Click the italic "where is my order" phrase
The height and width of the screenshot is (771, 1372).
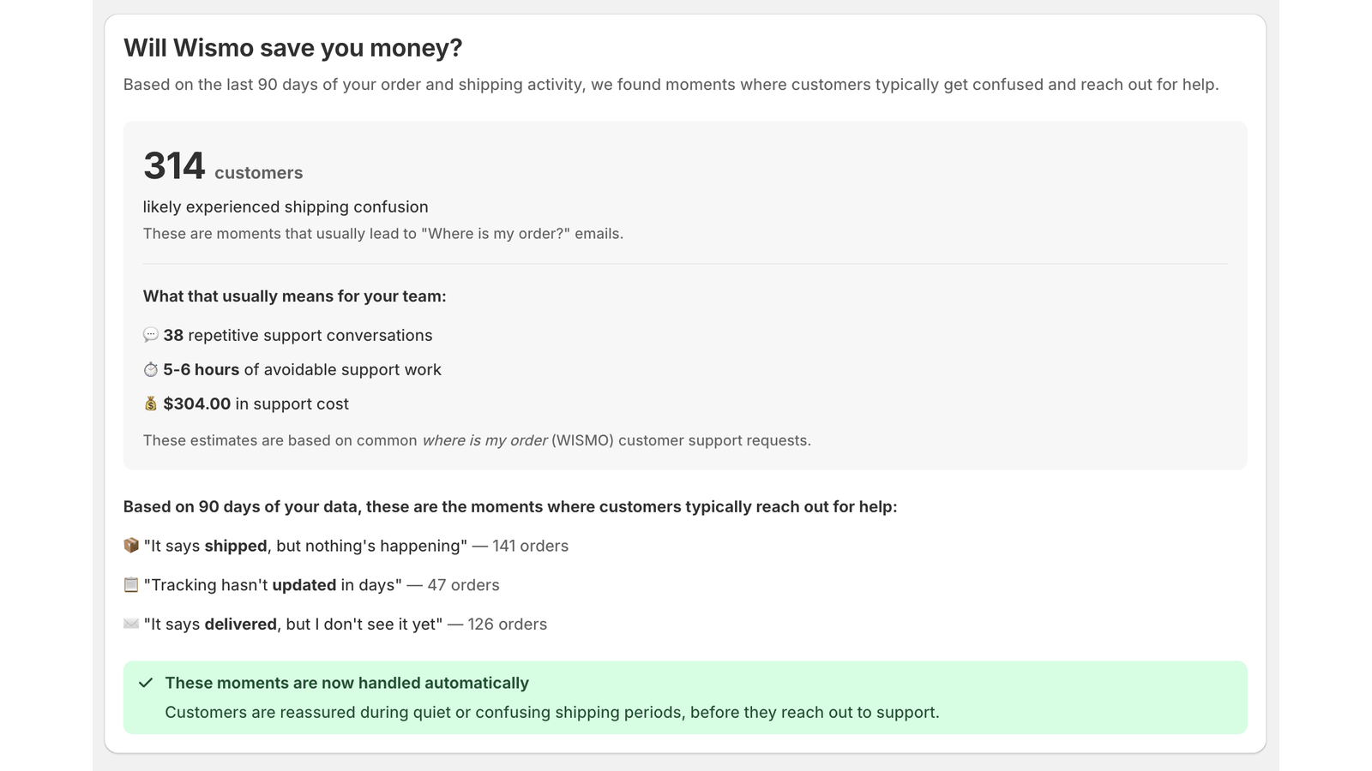tap(484, 440)
